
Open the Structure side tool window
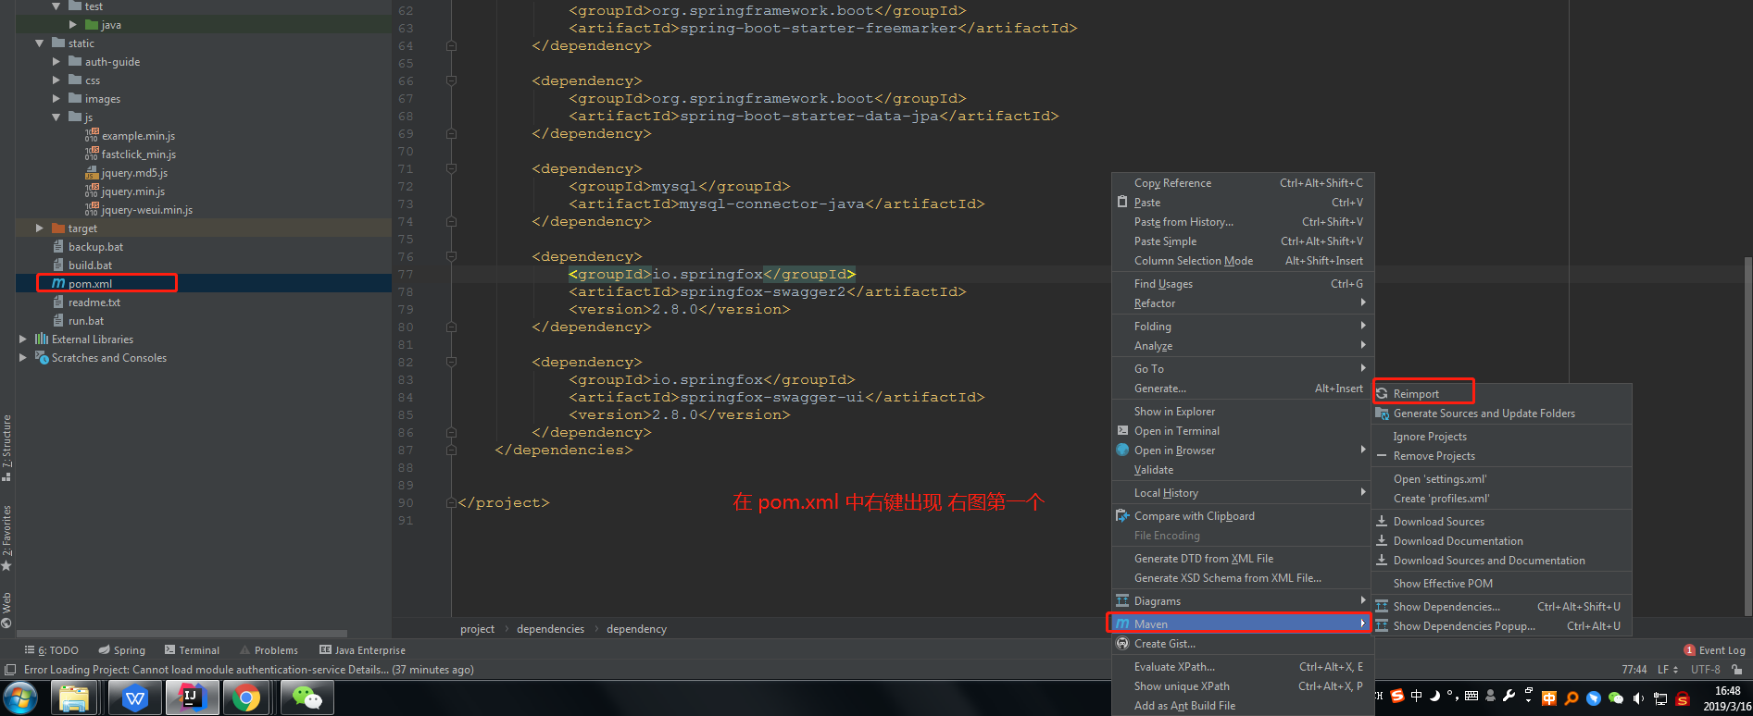pyautogui.click(x=6, y=448)
